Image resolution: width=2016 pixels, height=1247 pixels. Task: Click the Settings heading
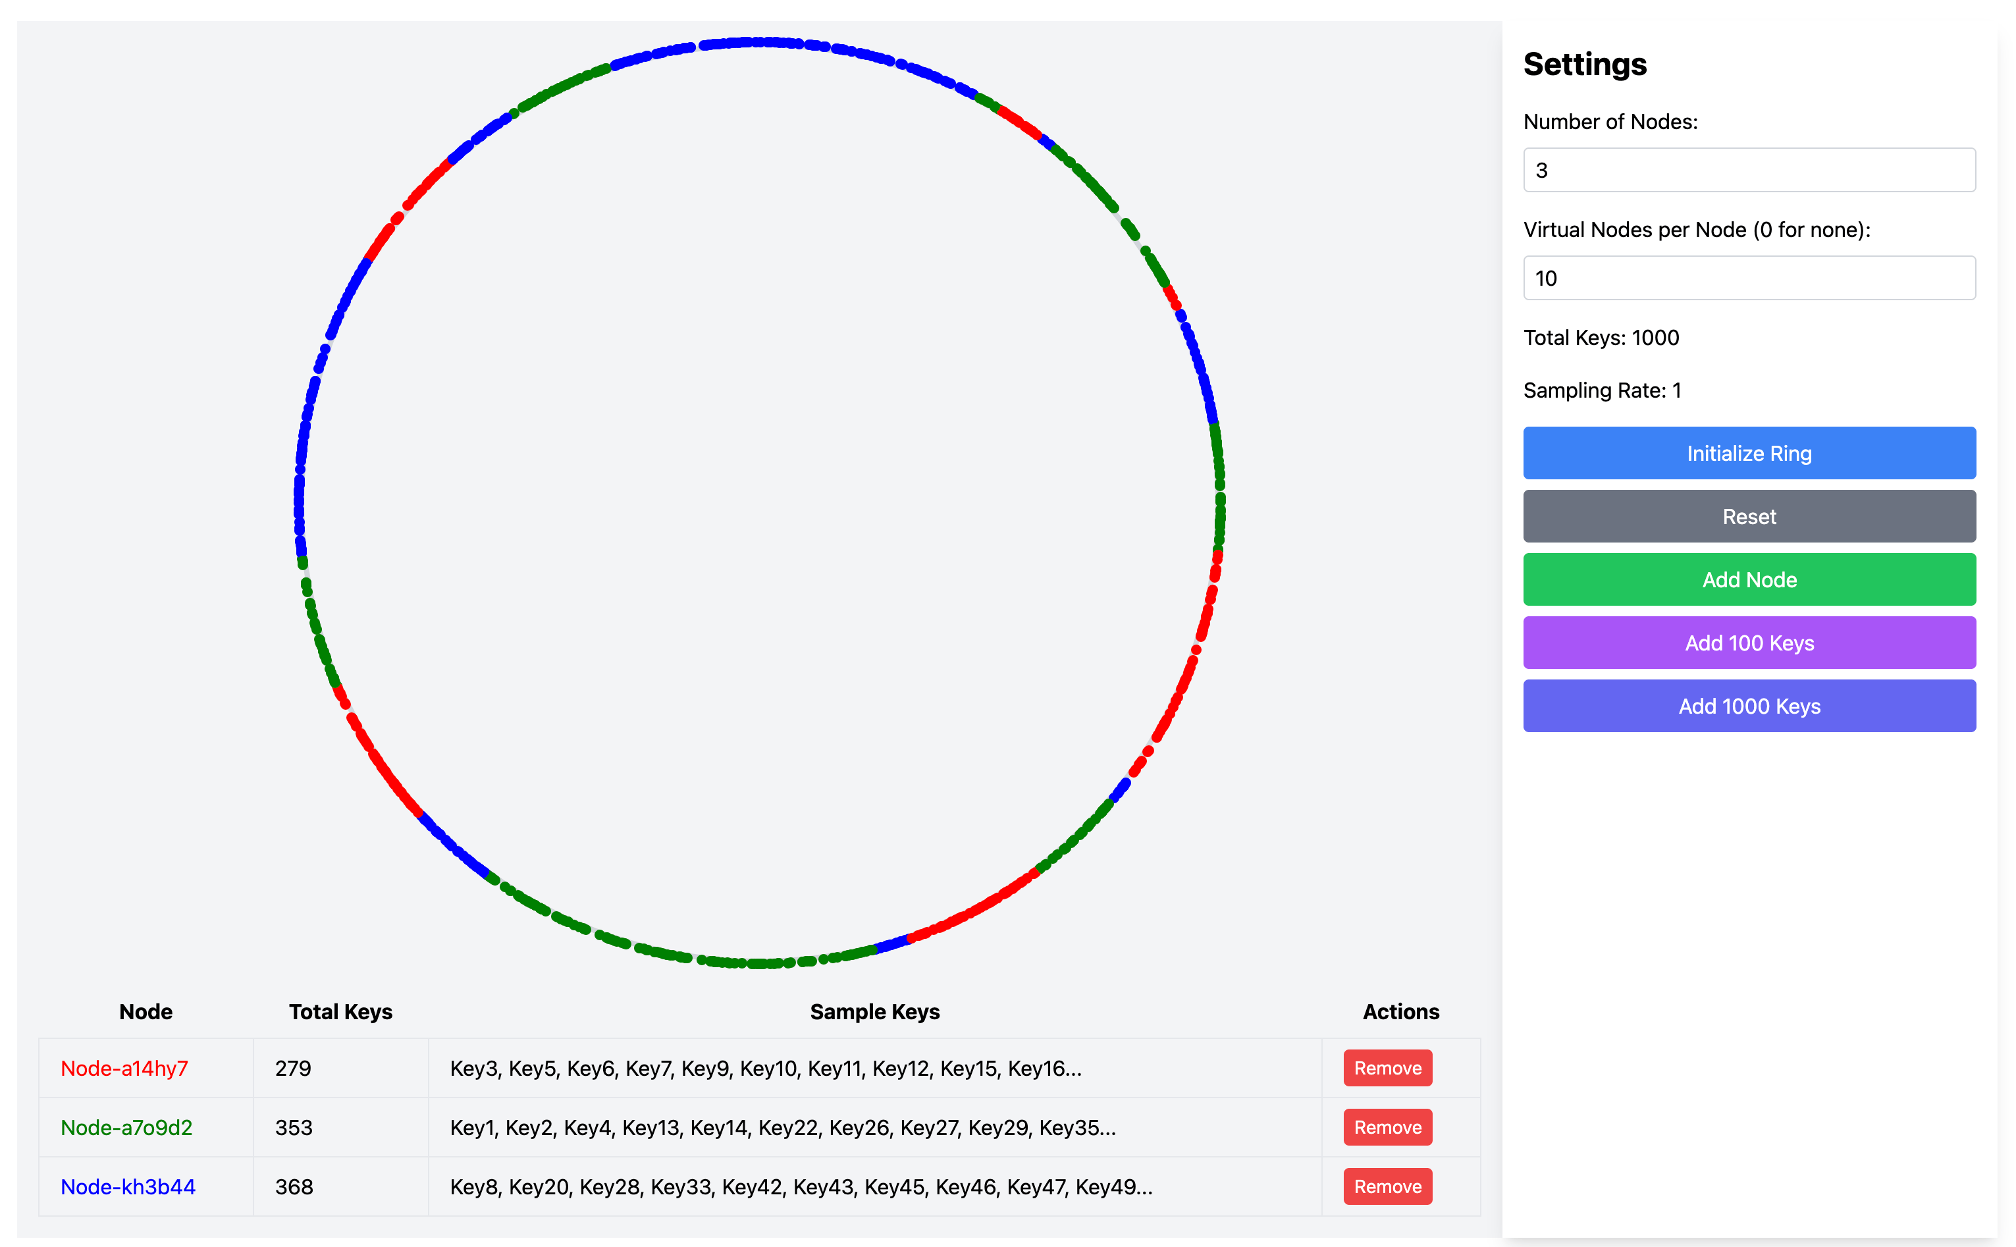coord(1585,65)
